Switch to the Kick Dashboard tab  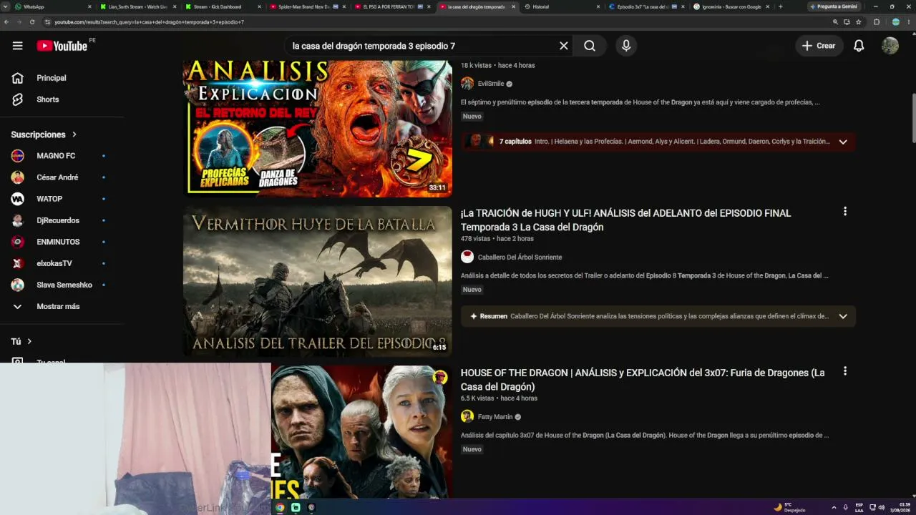coord(222,6)
